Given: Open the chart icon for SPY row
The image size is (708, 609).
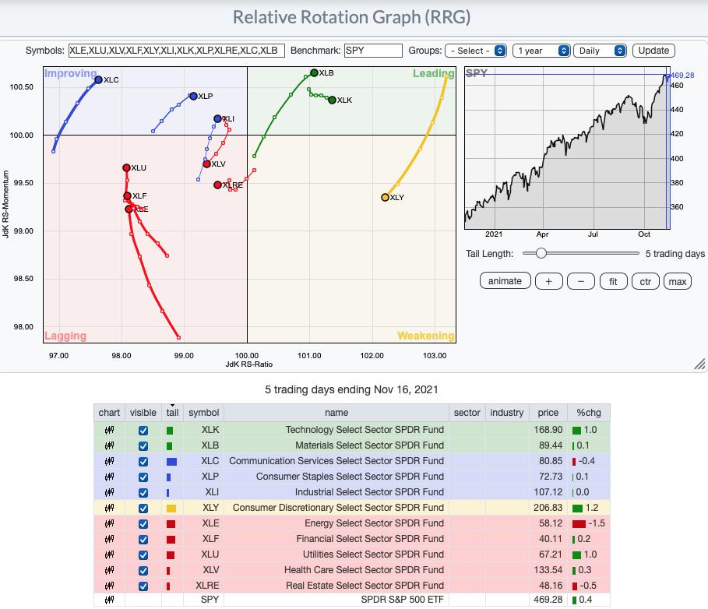Looking at the screenshot, I should coord(109,600).
